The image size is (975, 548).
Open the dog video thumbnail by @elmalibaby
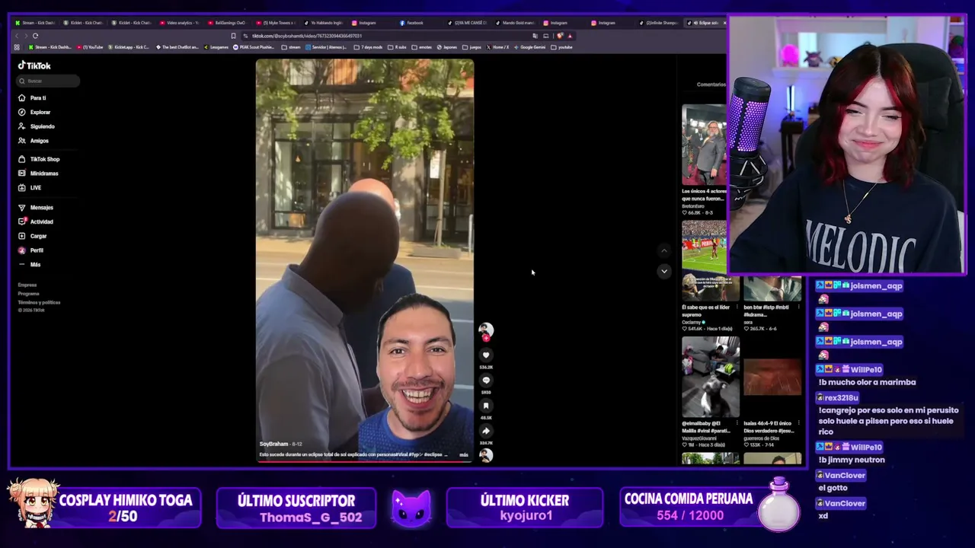point(711,377)
